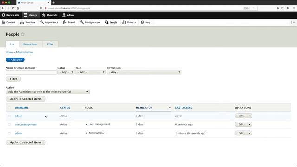
Task: Switch to the Permissions tab
Action: [30, 44]
